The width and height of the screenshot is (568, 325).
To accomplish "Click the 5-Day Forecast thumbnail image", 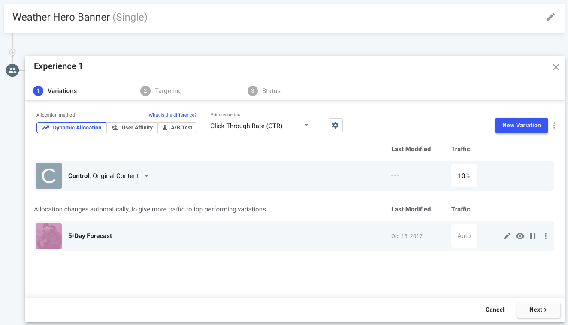I will tap(49, 236).
